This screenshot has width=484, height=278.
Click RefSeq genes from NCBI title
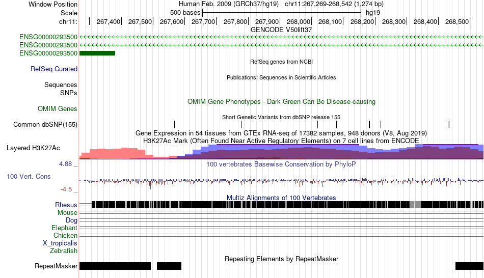[x=281, y=62]
